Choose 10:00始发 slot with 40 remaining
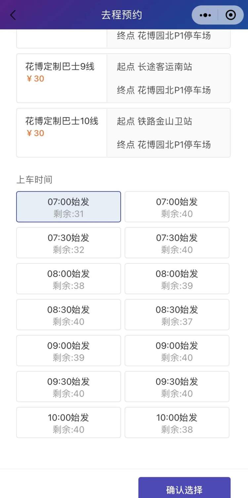The height and width of the screenshot is (498, 248). click(x=68, y=423)
